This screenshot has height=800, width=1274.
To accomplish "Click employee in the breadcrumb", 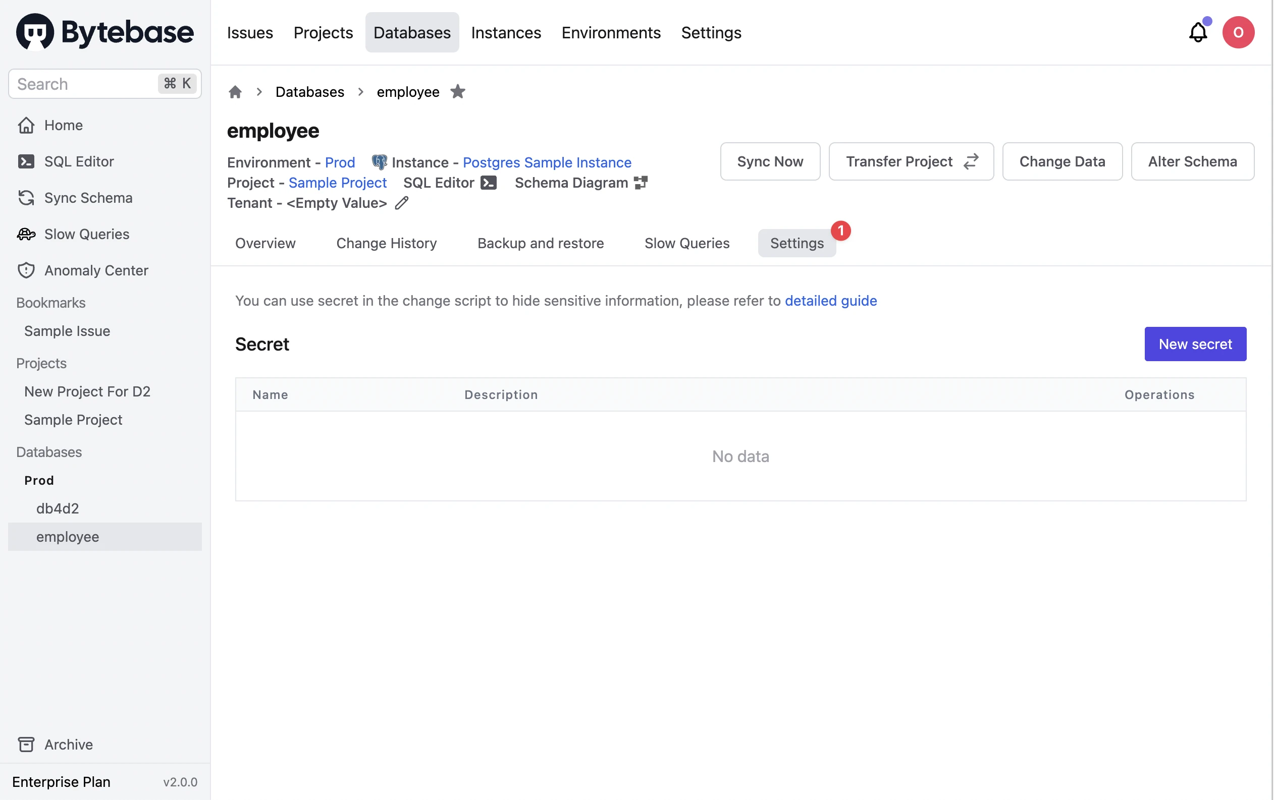I will click(x=408, y=92).
